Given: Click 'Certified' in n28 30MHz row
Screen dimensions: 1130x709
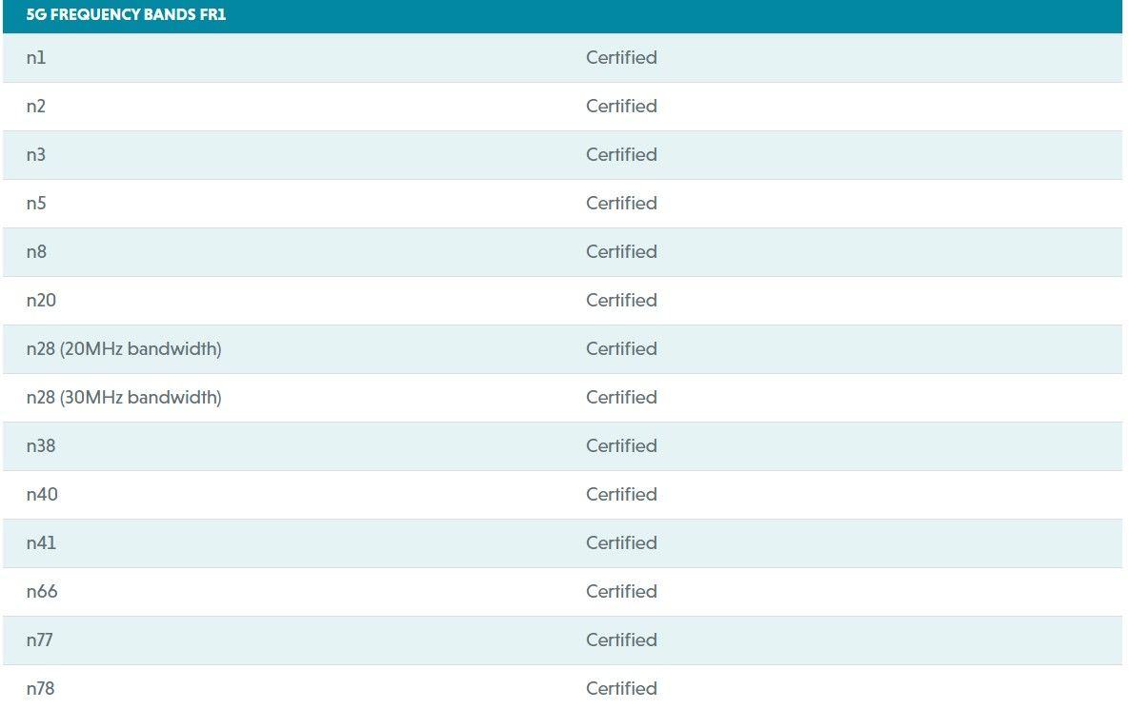Looking at the screenshot, I should (621, 398).
